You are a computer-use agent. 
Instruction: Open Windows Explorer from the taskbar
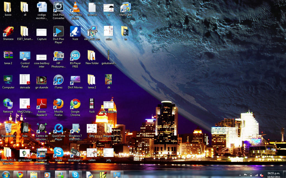coord(34,175)
